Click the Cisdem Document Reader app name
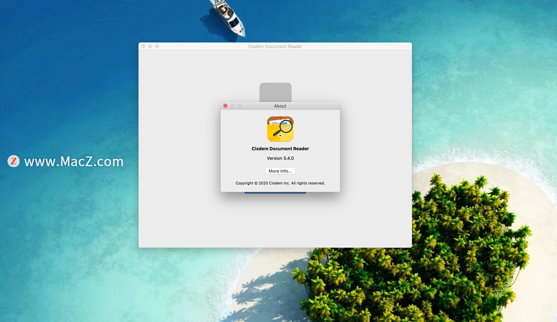Viewport: 557px width, 322px height. click(x=280, y=149)
